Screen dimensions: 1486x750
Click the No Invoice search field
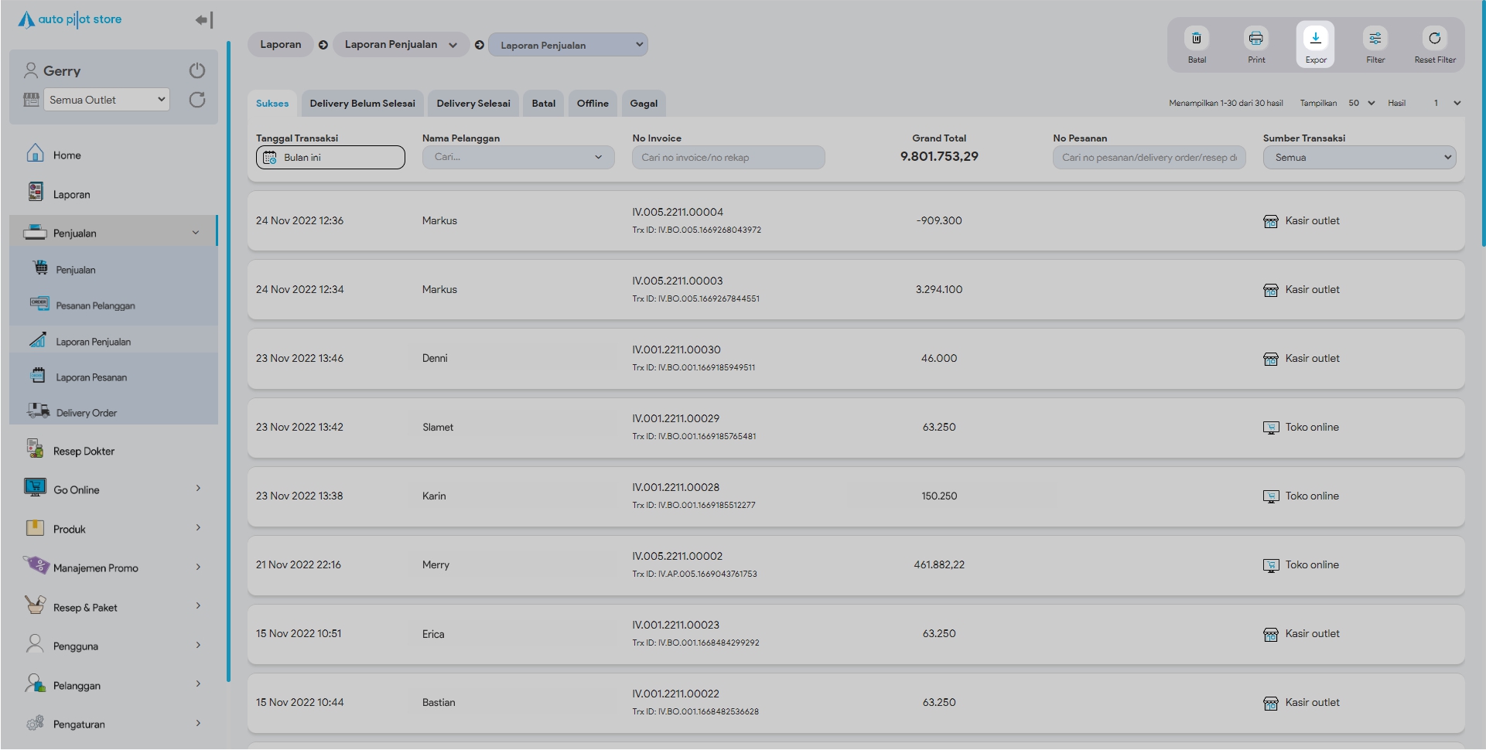728,158
